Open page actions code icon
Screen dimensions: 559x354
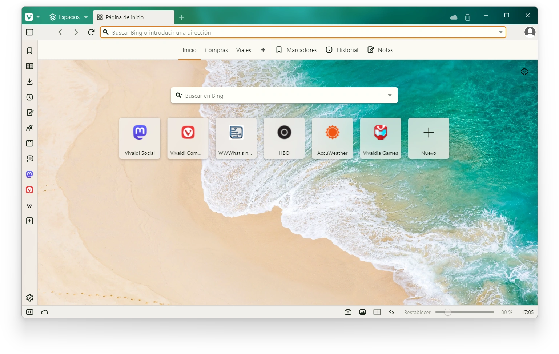click(x=392, y=312)
